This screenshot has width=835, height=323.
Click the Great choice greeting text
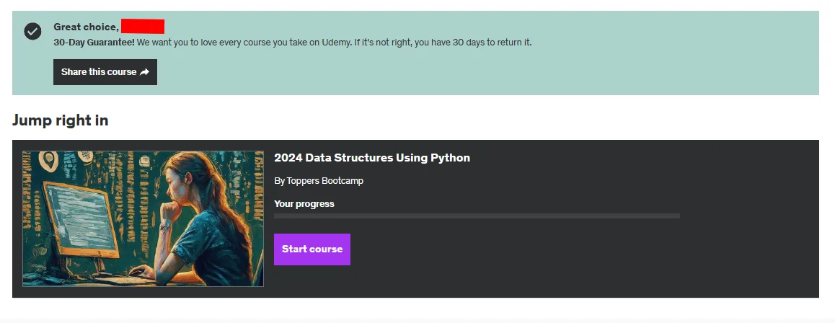[86, 27]
